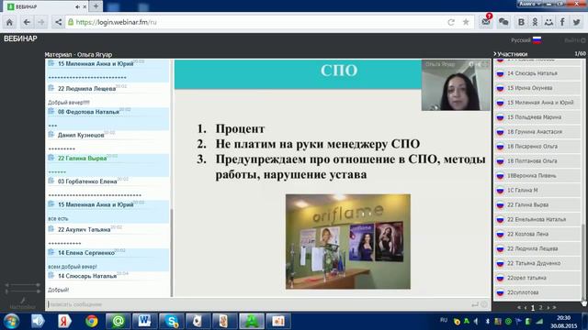Adjust the lower slider above Настройки

[22, 291]
